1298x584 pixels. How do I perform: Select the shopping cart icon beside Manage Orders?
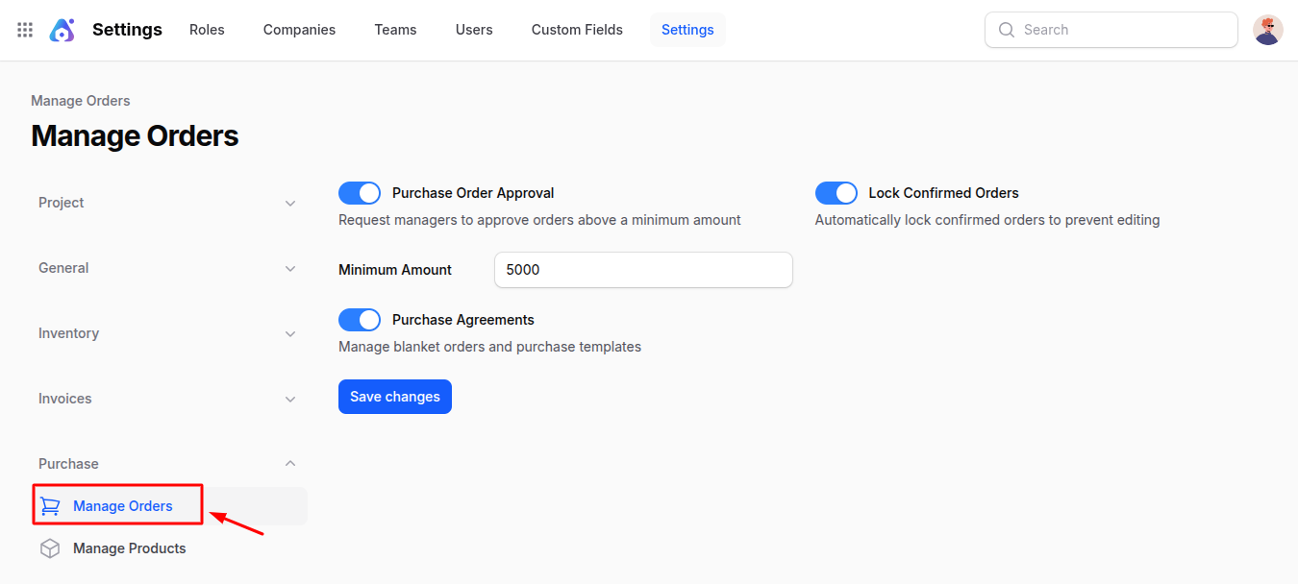50,505
